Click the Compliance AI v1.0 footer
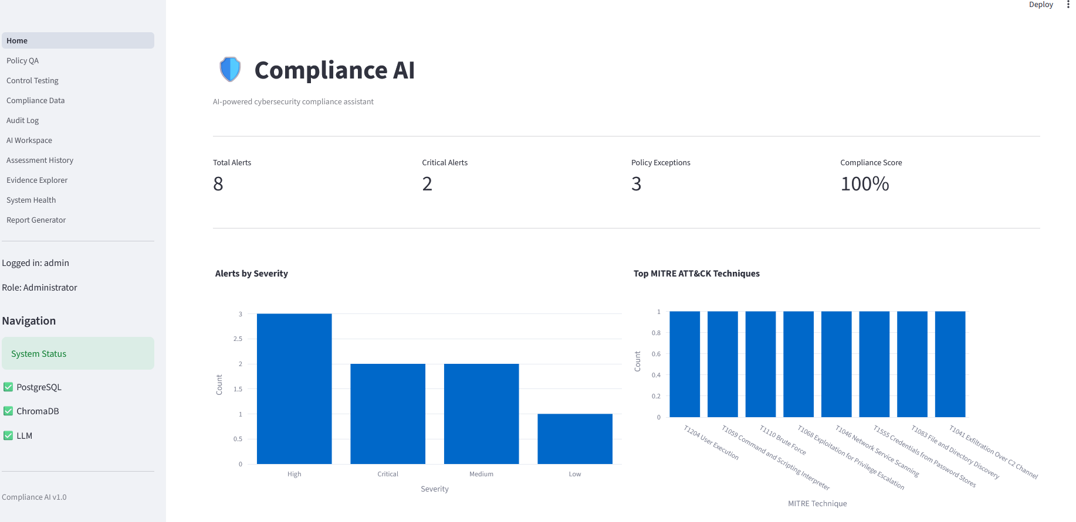 [34, 497]
